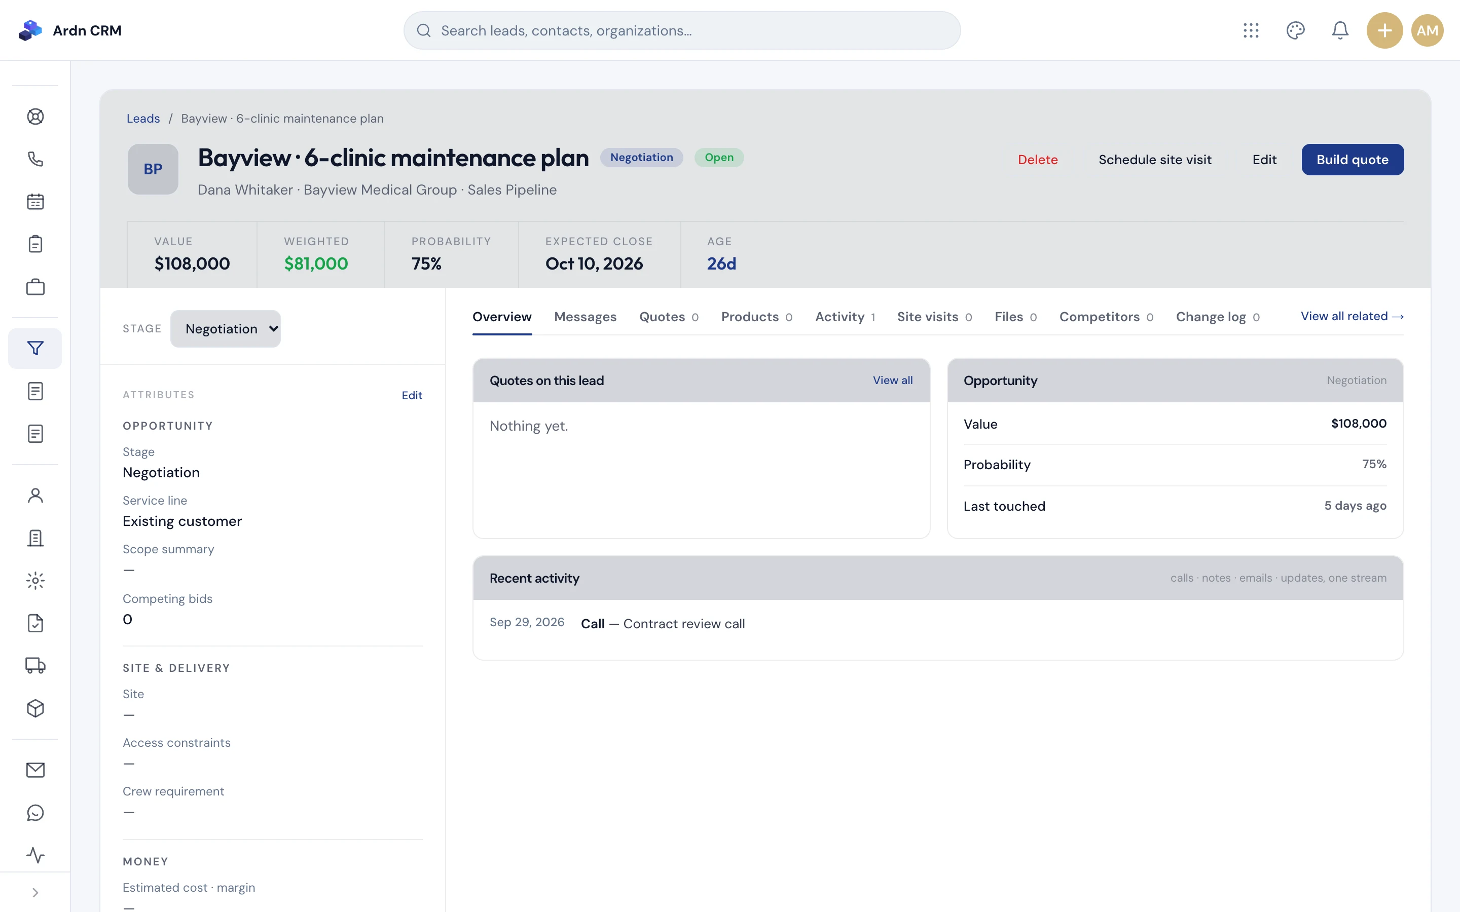
Task: Open the funnel leads sidebar icon
Action: 35,348
